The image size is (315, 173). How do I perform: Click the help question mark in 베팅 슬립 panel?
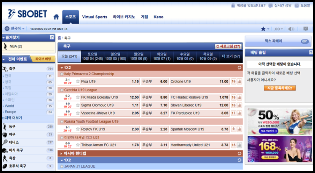311,53
